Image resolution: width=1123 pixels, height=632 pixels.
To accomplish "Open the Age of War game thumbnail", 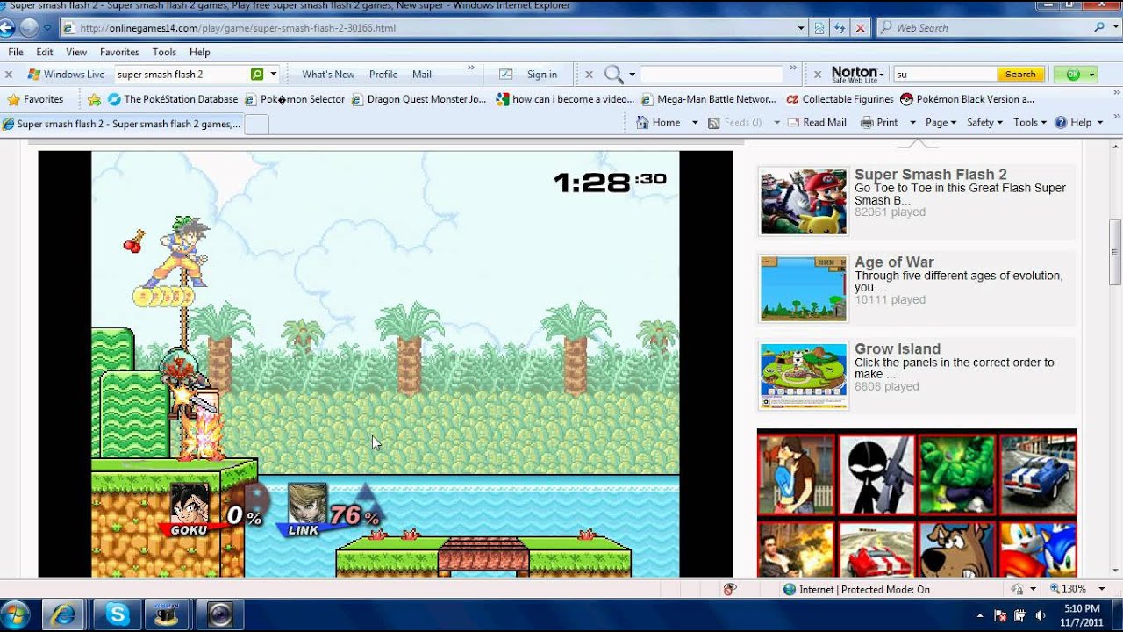I will (804, 289).
